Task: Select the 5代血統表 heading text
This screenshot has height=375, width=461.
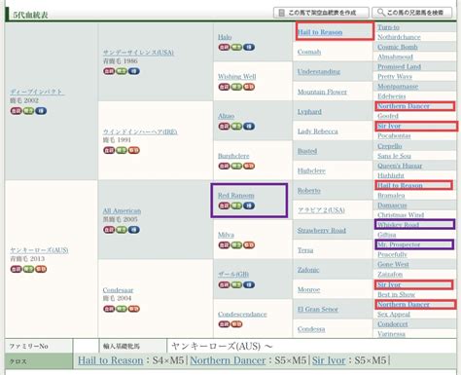Action: (x=30, y=15)
